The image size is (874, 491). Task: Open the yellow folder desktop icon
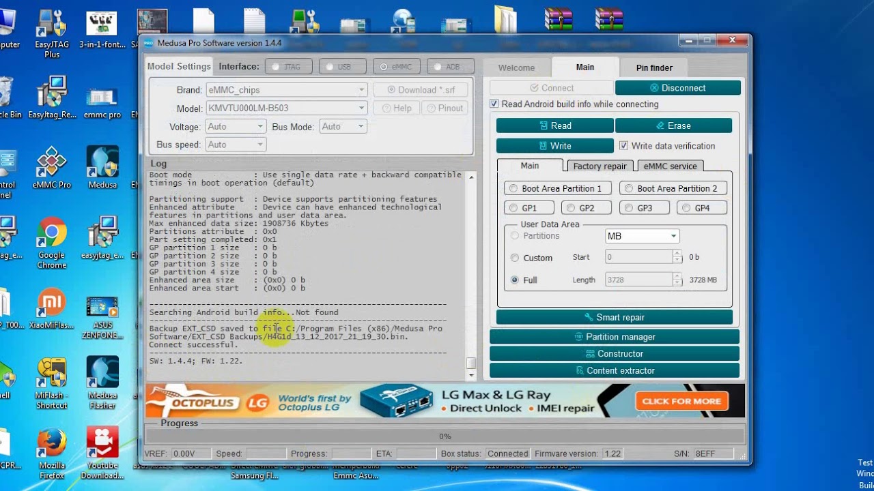click(505, 19)
